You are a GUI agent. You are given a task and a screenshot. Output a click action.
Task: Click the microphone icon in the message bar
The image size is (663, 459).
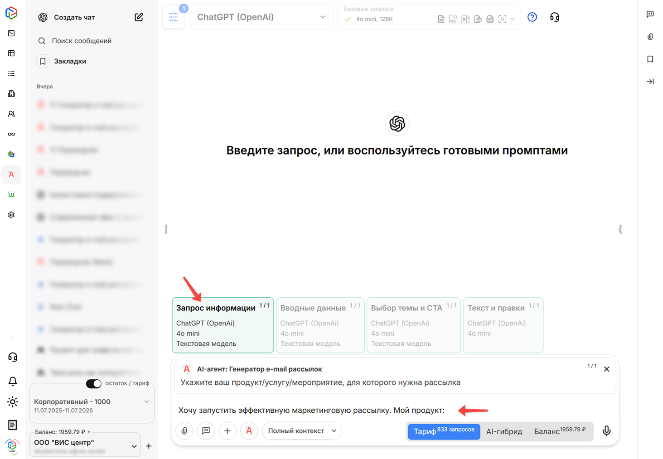(606, 431)
